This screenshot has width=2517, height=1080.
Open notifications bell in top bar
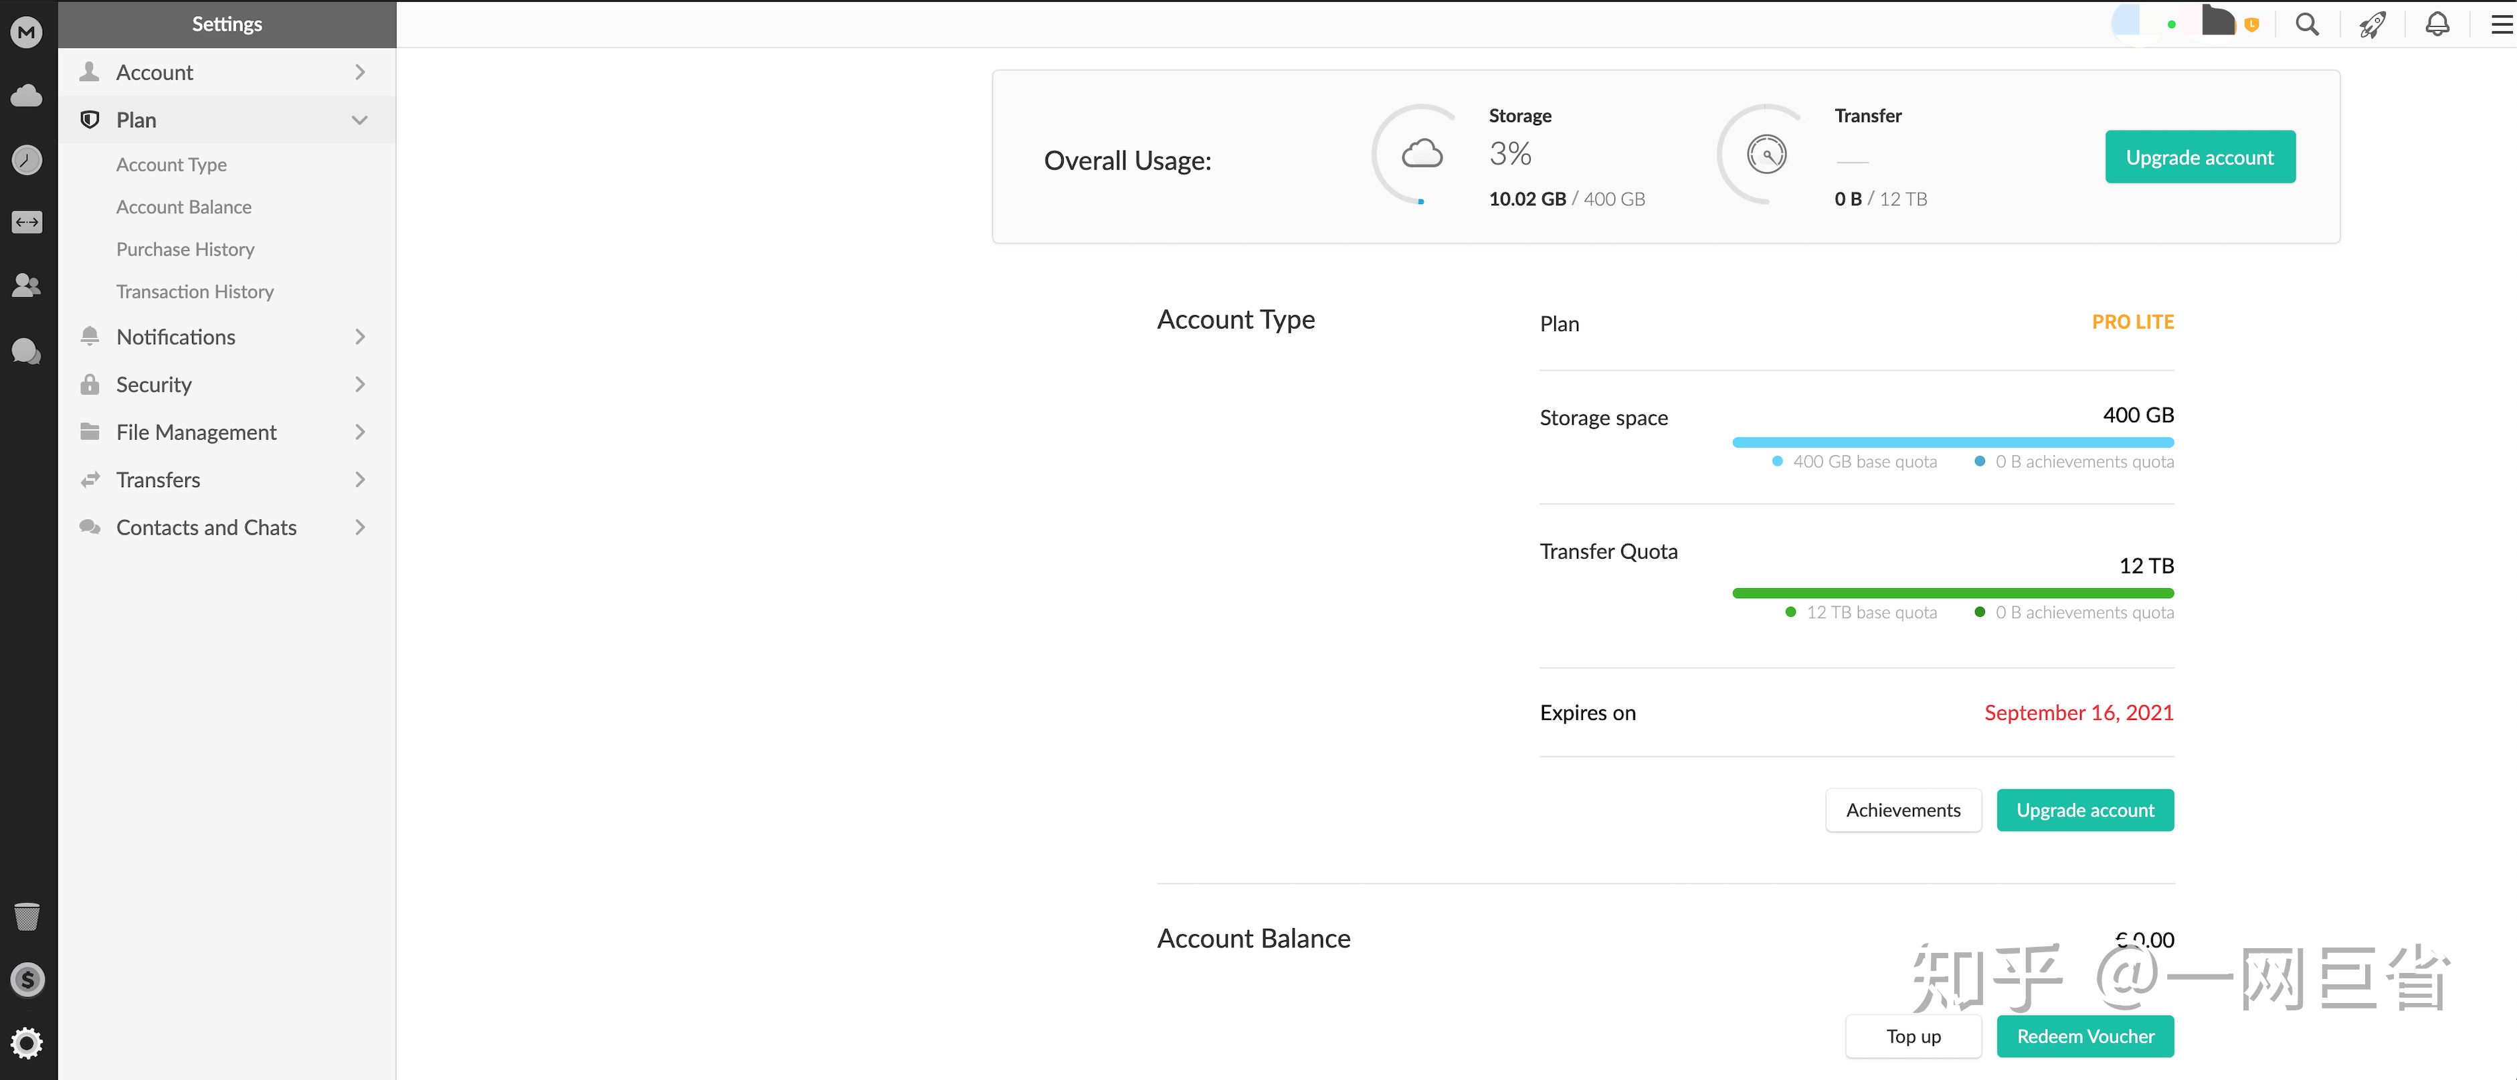coord(2438,25)
